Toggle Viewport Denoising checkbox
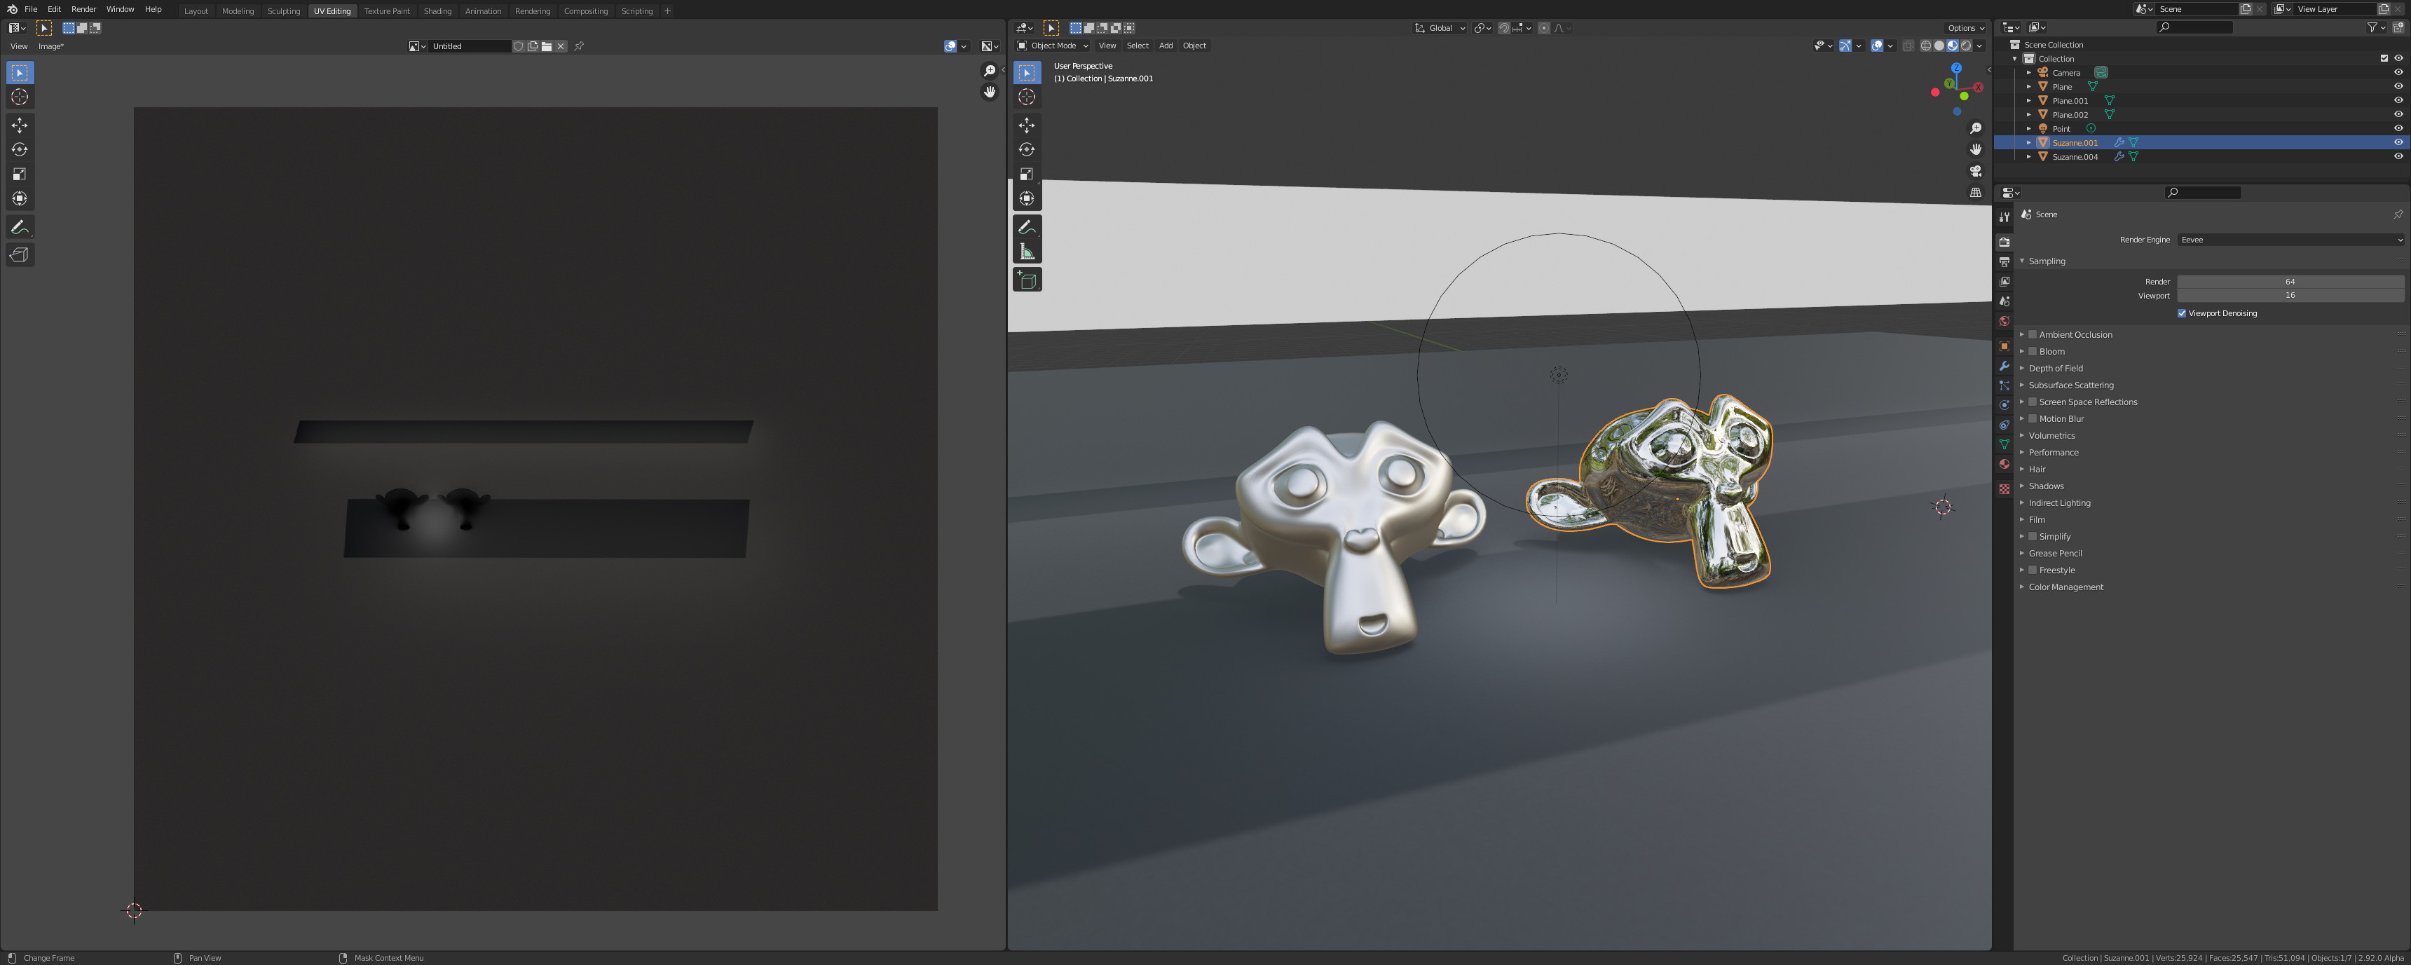 point(2182,313)
